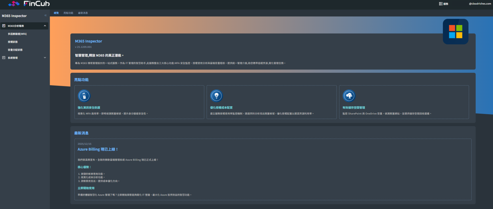493x209 pixels.
Task: Click the M365分析報表 report icon in the sidebar
Action: click(x=4, y=26)
